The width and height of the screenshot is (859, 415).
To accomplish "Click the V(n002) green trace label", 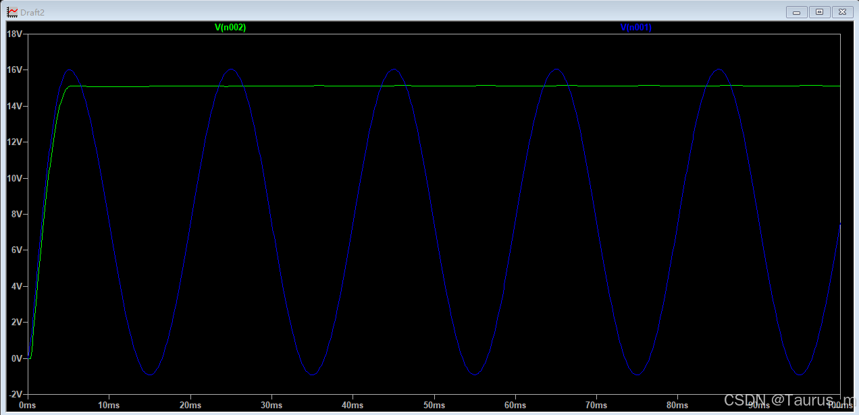I will pos(230,28).
